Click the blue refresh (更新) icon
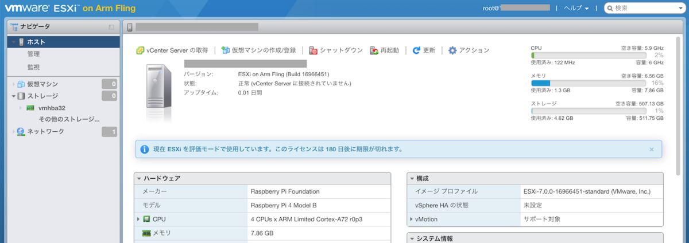The width and height of the screenshot is (689, 243). click(x=416, y=50)
